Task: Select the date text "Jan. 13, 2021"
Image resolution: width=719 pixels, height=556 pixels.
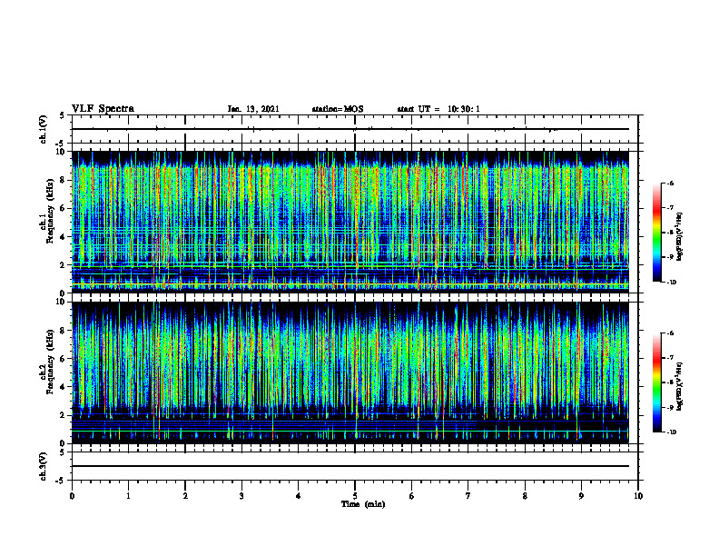Action: [253, 109]
